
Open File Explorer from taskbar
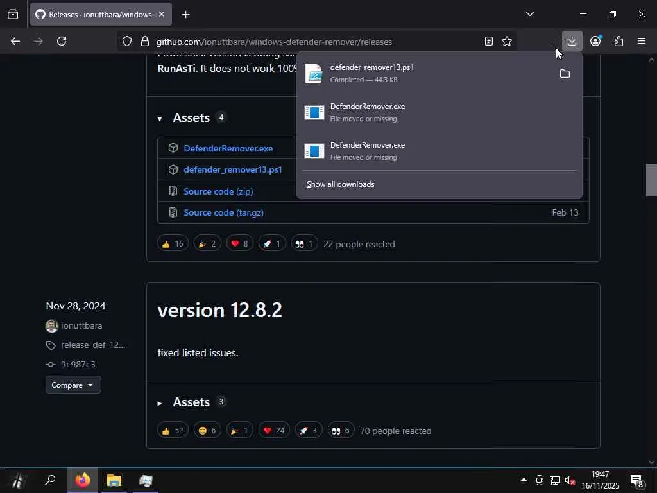(x=114, y=480)
